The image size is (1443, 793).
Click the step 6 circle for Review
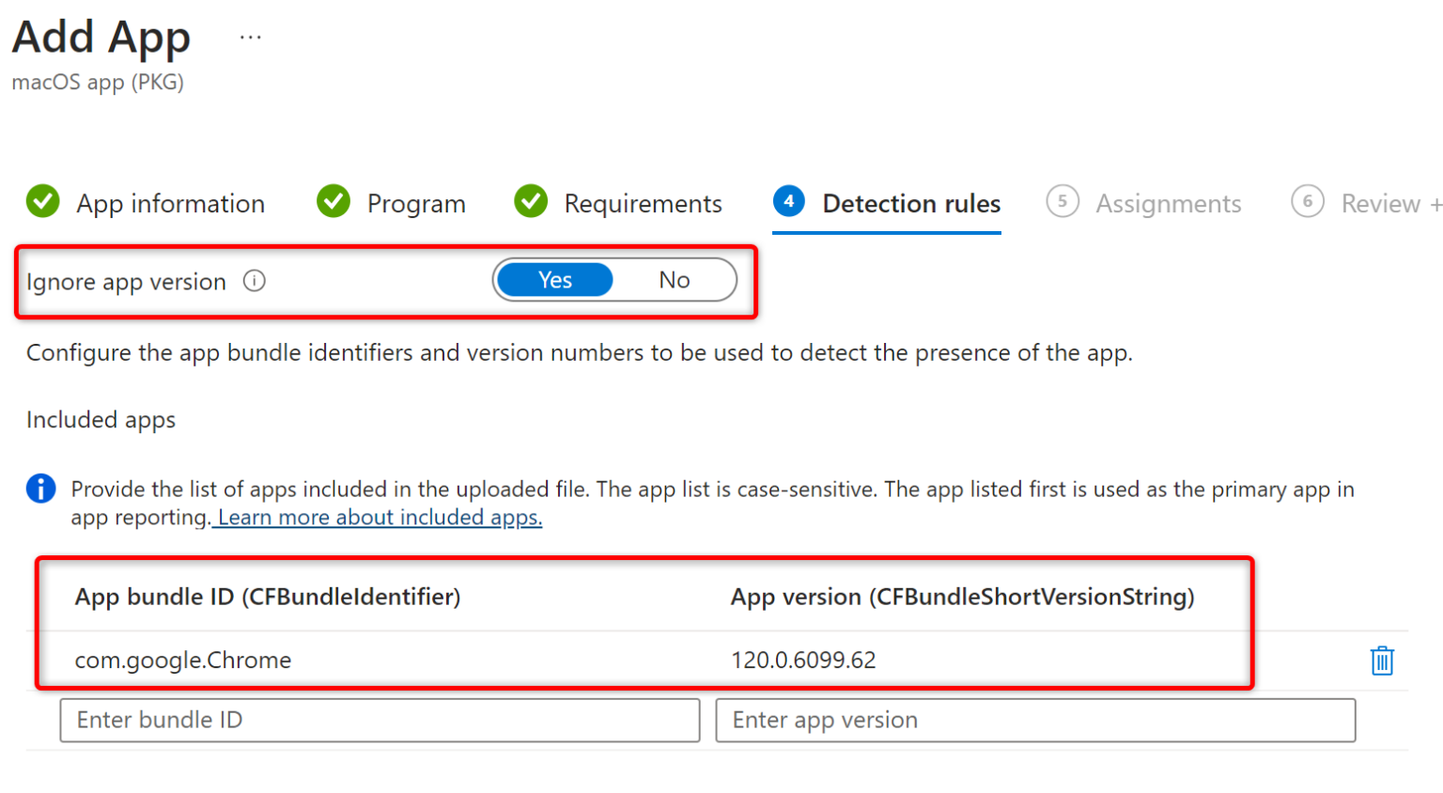click(x=1307, y=201)
